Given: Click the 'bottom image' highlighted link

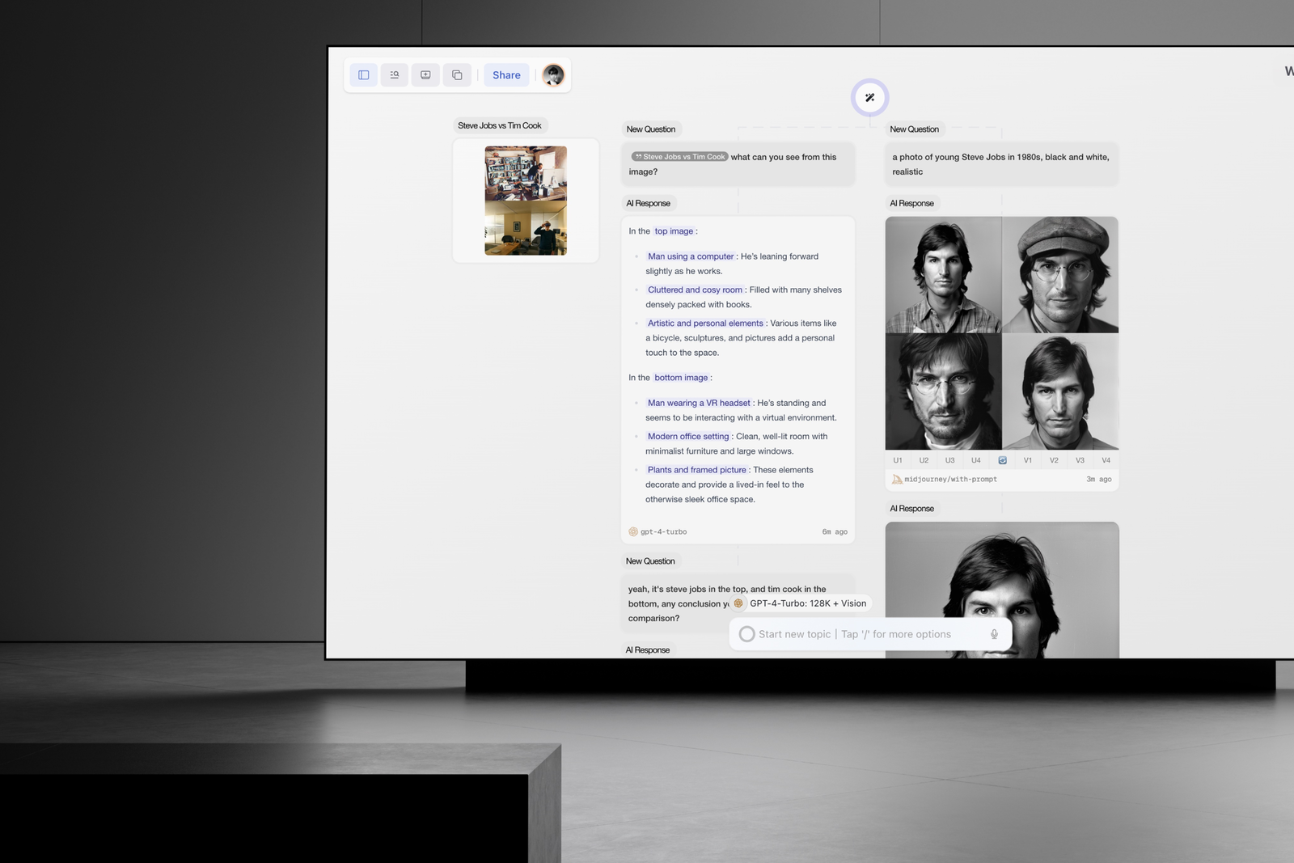Looking at the screenshot, I should pos(681,378).
